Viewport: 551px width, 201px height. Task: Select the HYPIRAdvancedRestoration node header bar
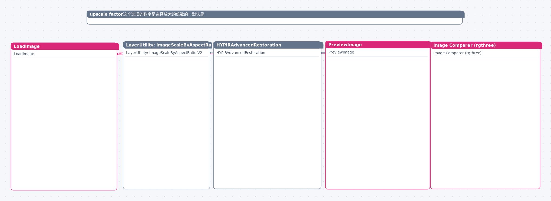tap(268, 45)
